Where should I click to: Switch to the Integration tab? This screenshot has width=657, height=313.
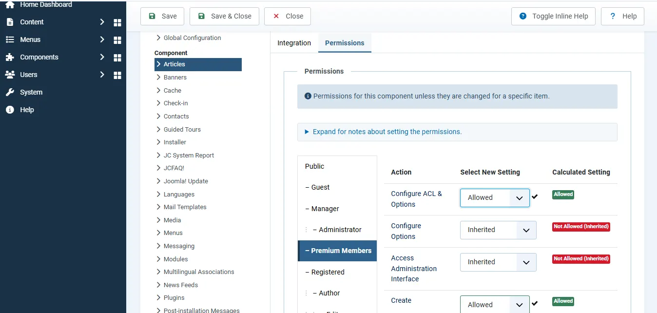[294, 43]
